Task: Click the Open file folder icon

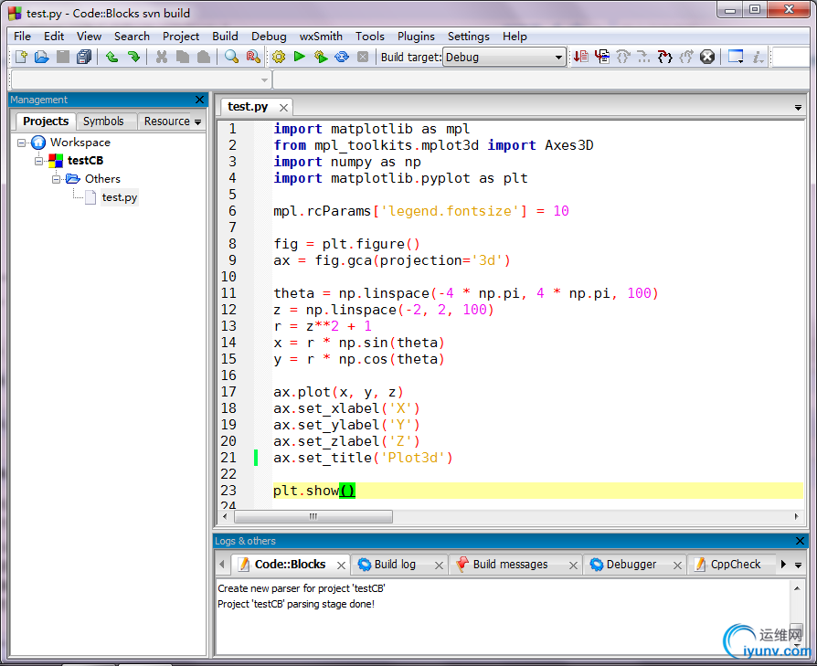Action: click(x=42, y=57)
